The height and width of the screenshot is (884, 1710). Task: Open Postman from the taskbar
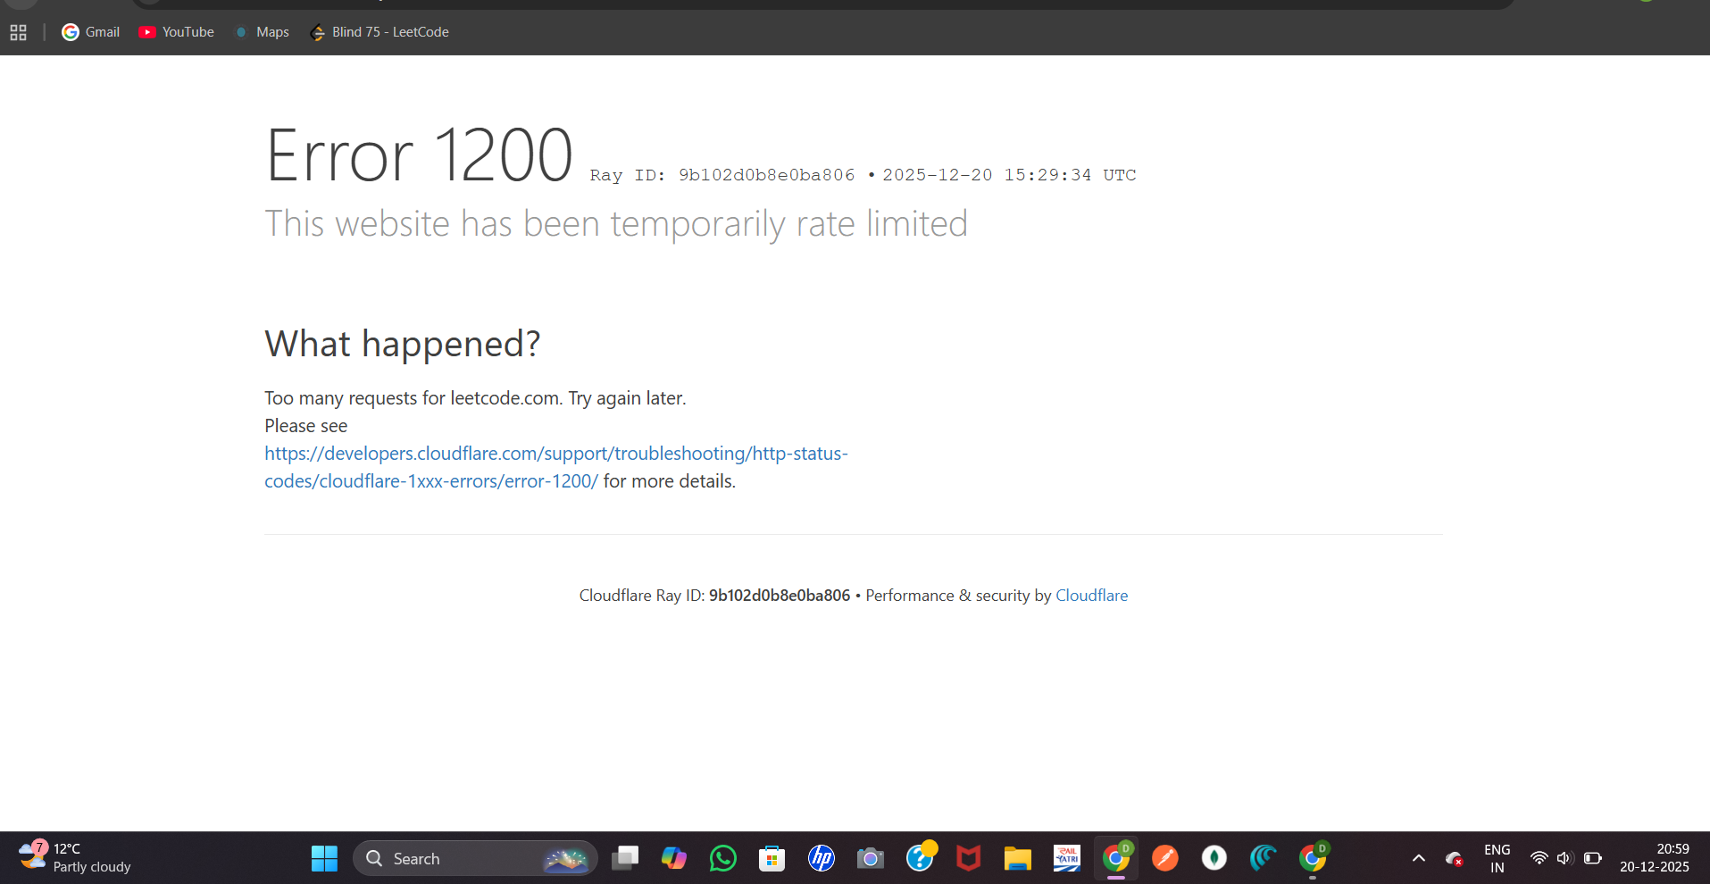click(x=1164, y=858)
